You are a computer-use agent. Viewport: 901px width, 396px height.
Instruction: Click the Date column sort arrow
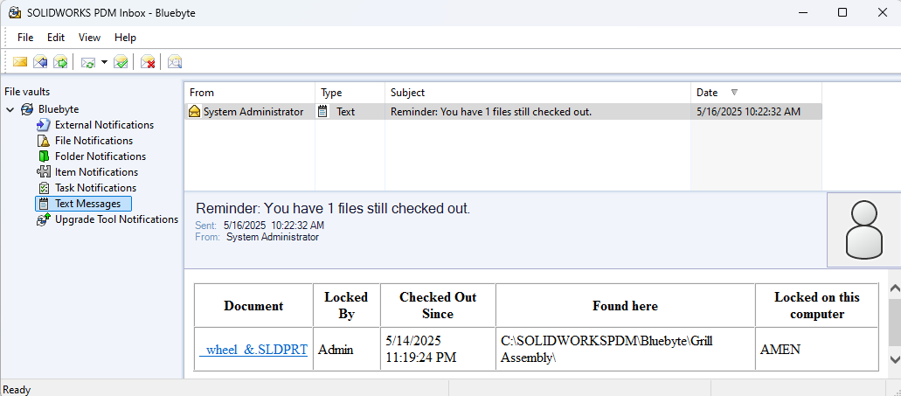click(734, 93)
